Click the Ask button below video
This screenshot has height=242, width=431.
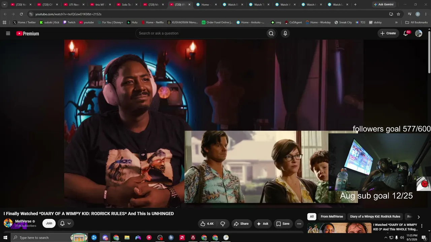coord(262,224)
